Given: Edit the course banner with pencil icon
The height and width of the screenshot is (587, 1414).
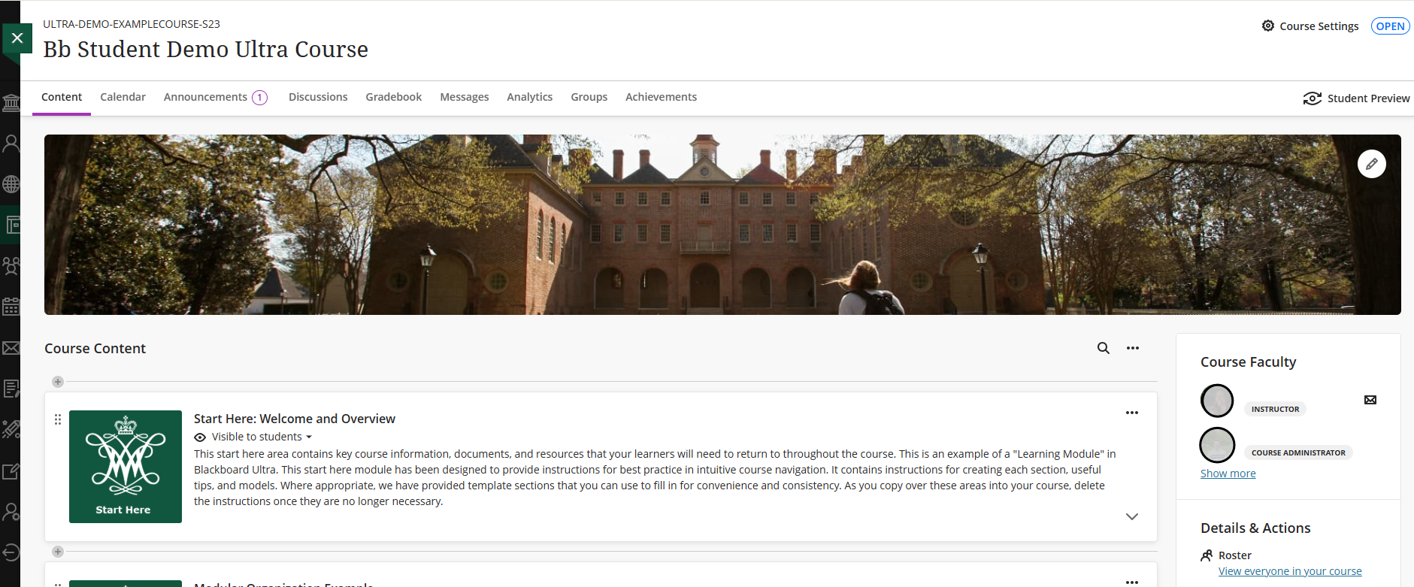Looking at the screenshot, I should [x=1372, y=164].
